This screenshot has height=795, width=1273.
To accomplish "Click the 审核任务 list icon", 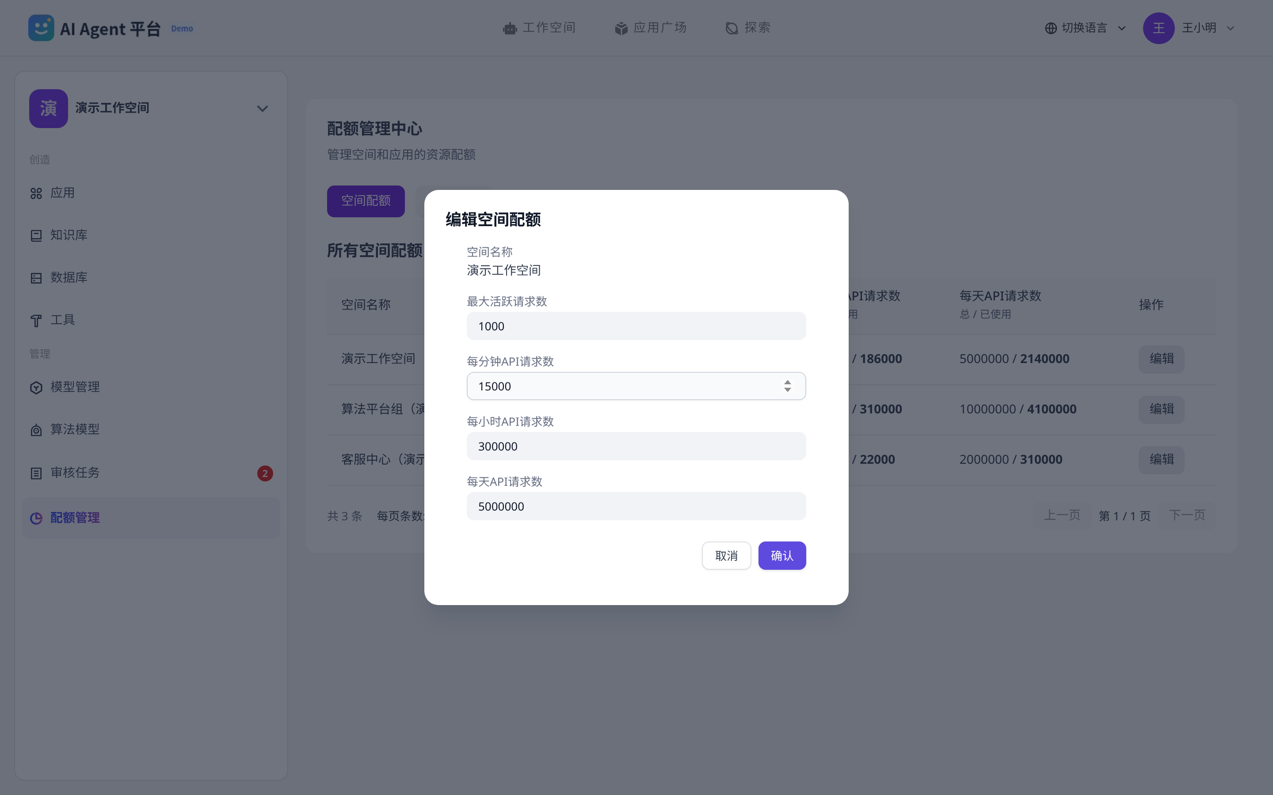I will click(36, 473).
